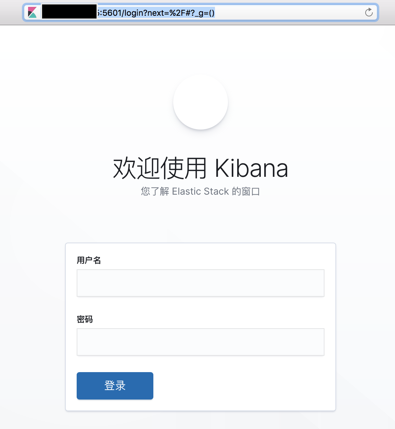This screenshot has width=395, height=429.
Task: Click the blacked-out host in the address bar
Action: click(69, 12)
